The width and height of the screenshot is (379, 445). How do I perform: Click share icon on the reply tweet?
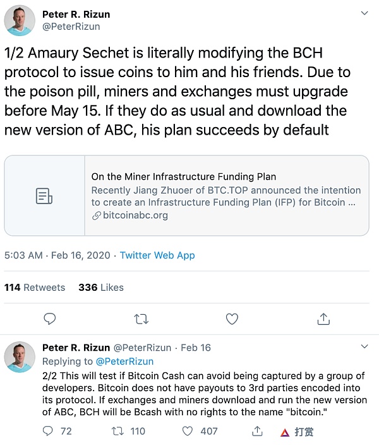point(257,431)
